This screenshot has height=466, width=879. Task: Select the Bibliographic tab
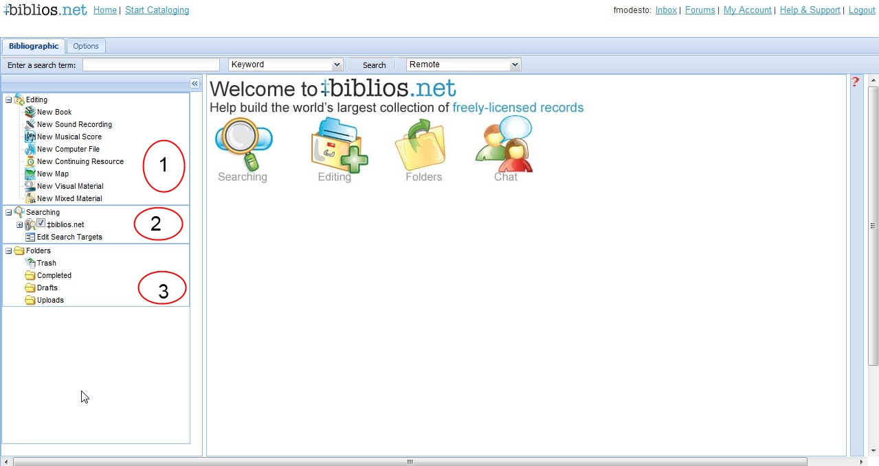34,46
